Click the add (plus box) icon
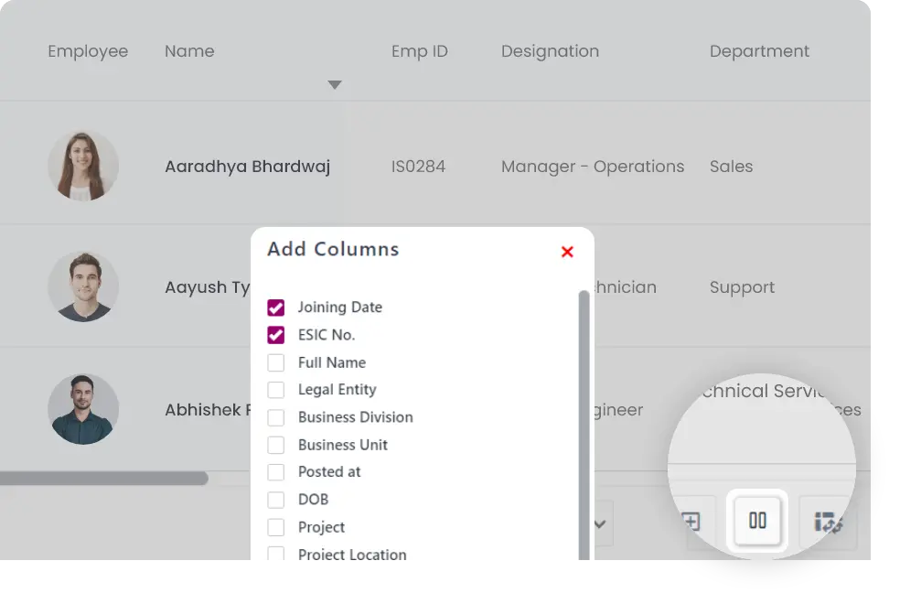This screenshot has width=900, height=604. pos(691,522)
